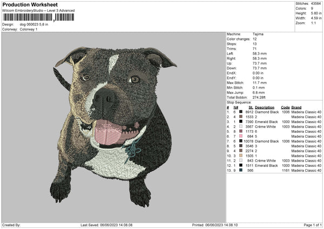
Task: Click the max stitch value "11.7 mm"
Action: [x=260, y=83]
